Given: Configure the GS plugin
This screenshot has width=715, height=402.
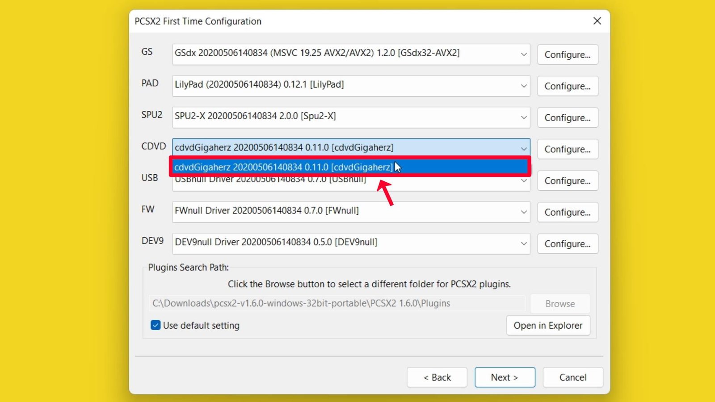Looking at the screenshot, I should coord(568,54).
